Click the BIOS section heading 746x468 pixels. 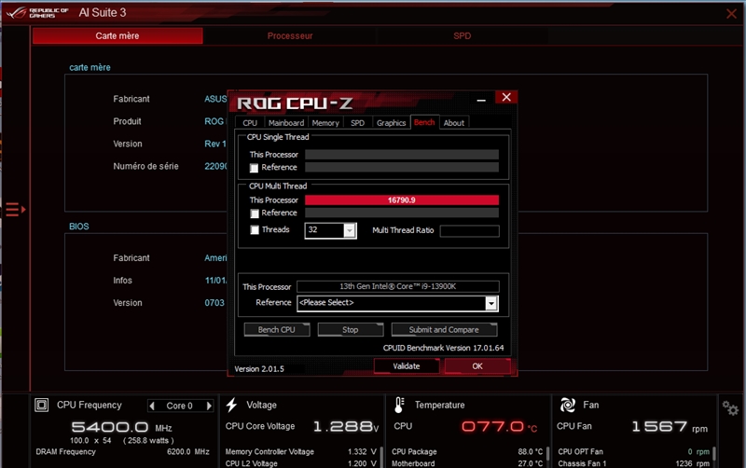[x=79, y=227]
